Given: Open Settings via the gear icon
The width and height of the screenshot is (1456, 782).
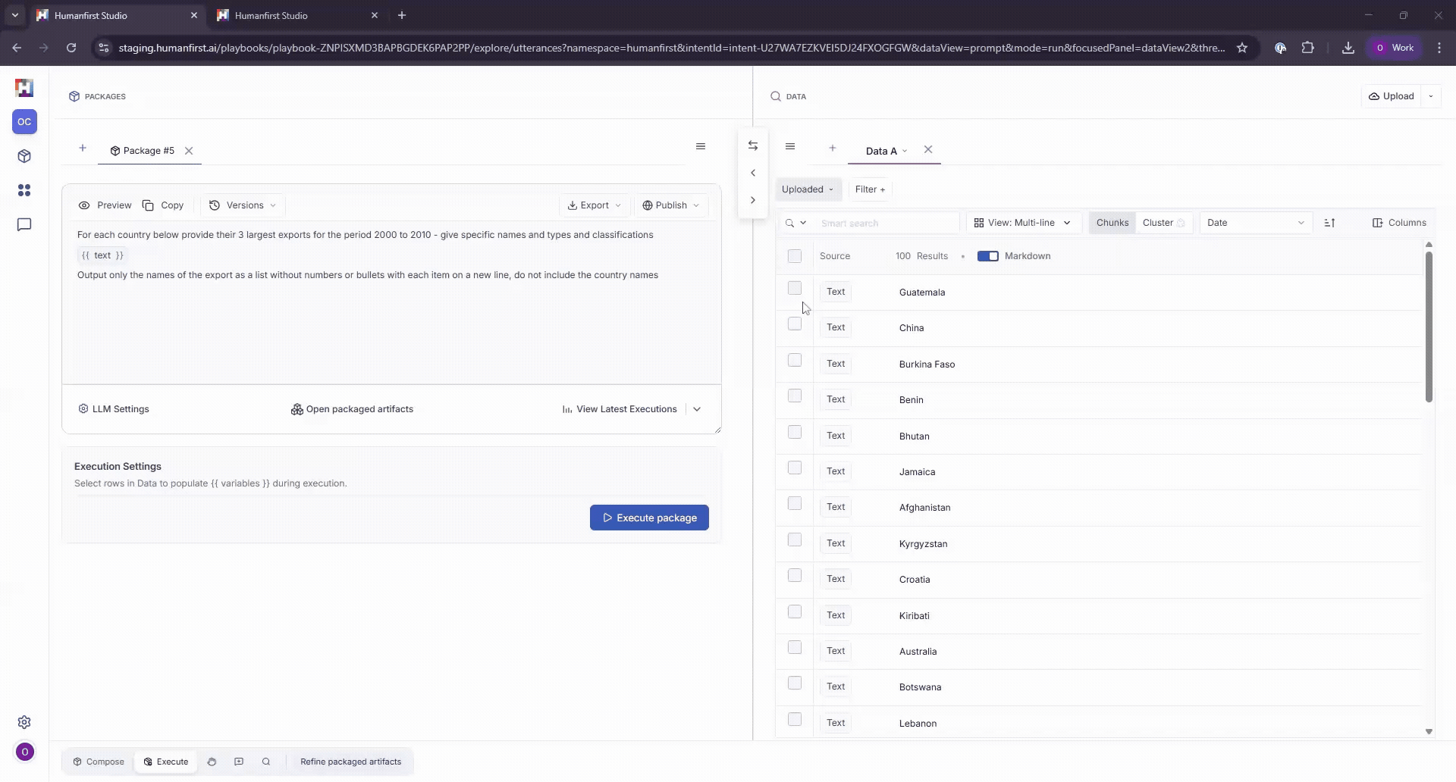Looking at the screenshot, I should point(24,722).
